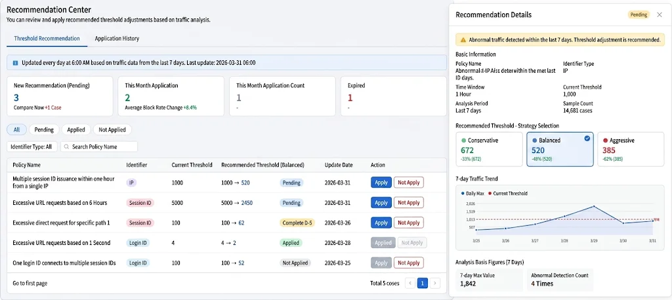Go to previous page arrow
The height and width of the screenshot is (300, 672).
click(410, 283)
